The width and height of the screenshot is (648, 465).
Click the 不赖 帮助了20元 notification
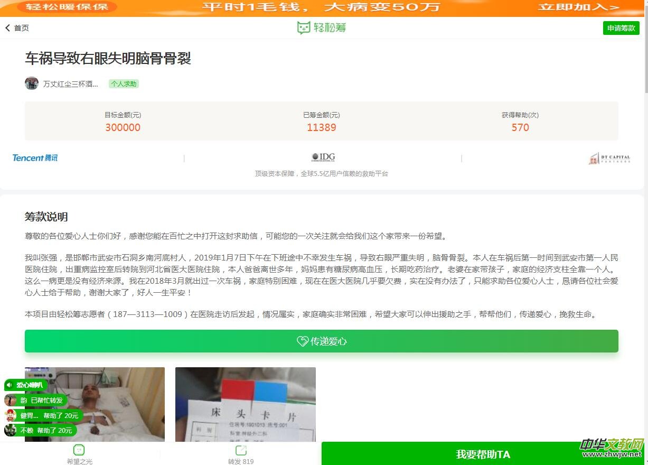[40, 431]
